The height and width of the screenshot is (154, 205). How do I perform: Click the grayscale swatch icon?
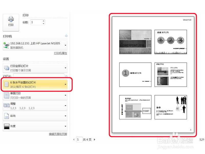click(7, 126)
